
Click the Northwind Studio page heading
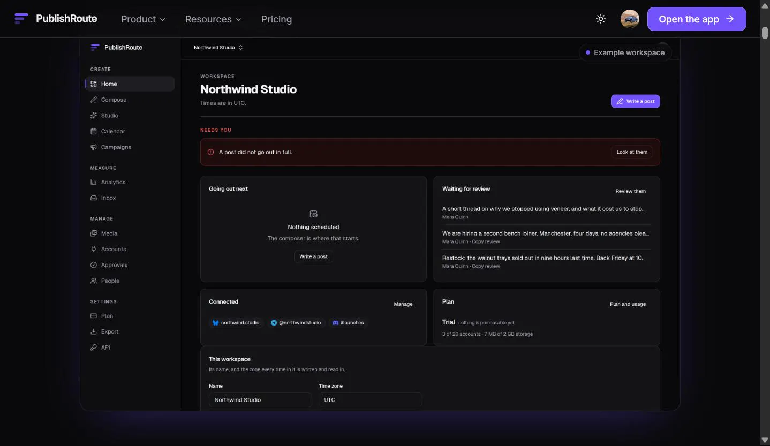tap(248, 89)
